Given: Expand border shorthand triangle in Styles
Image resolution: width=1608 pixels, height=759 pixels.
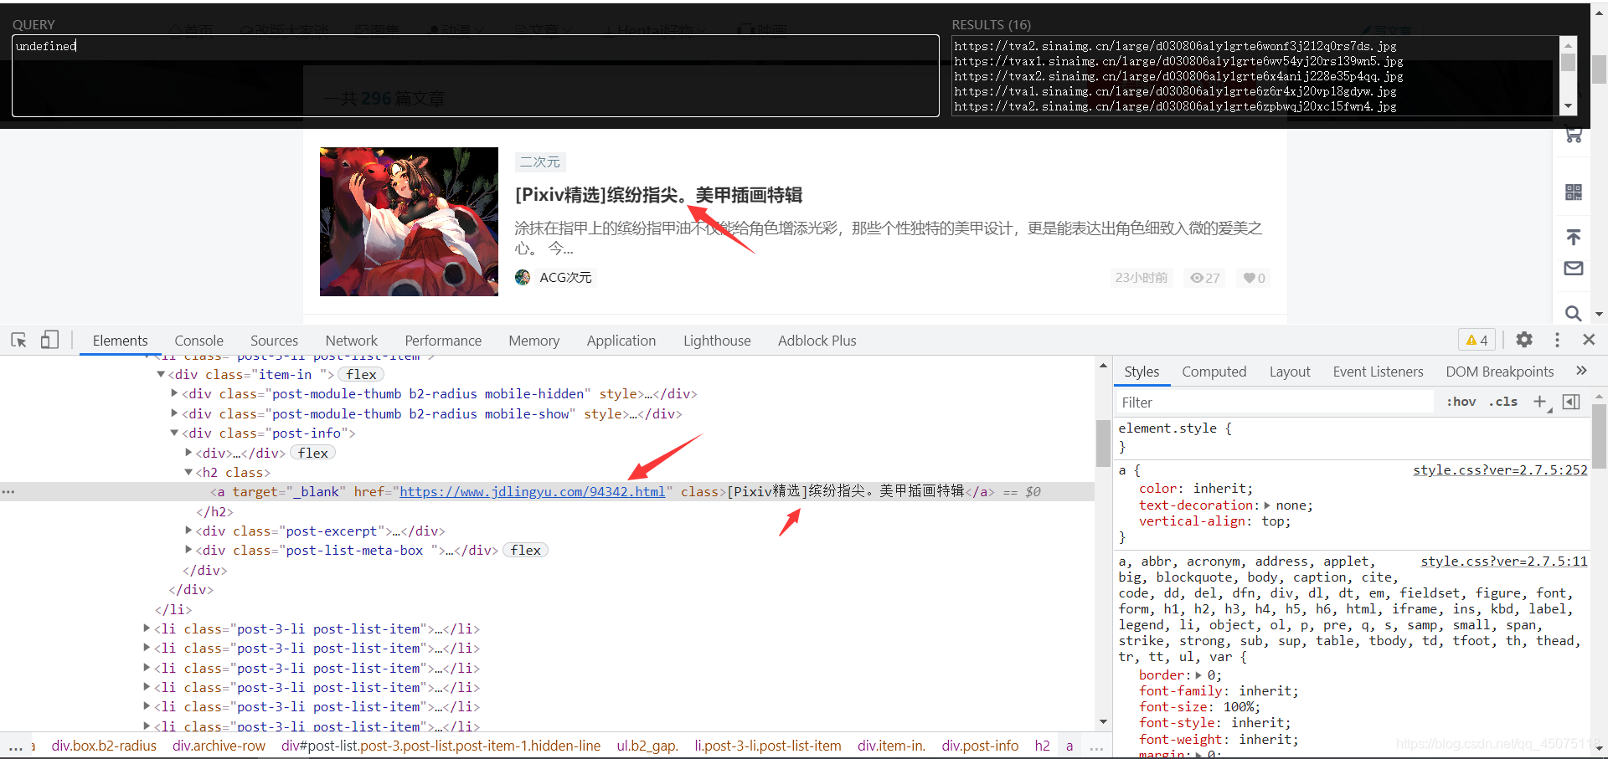Looking at the screenshot, I should pyautogui.click(x=1198, y=675).
